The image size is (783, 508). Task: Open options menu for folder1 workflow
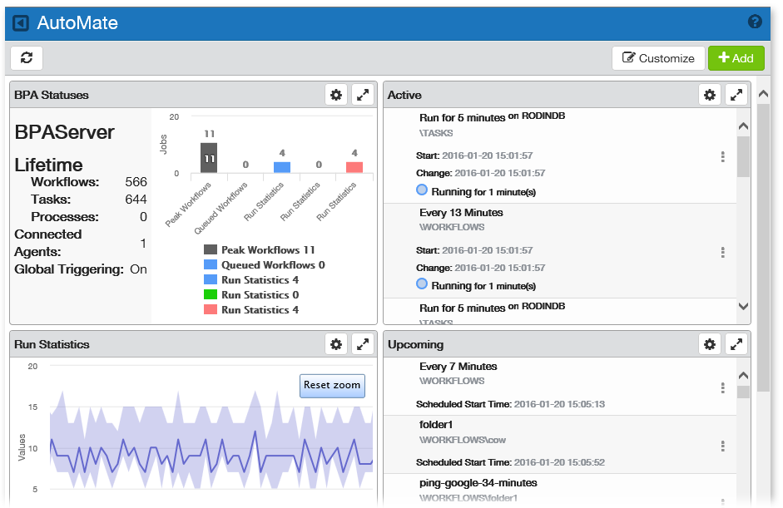point(722,446)
